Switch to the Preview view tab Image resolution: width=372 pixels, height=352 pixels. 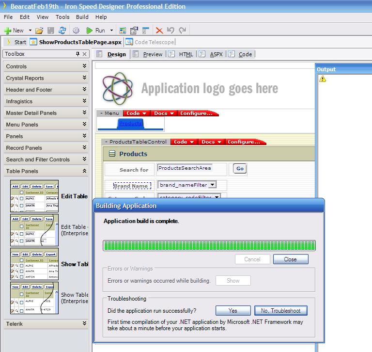[x=148, y=54]
